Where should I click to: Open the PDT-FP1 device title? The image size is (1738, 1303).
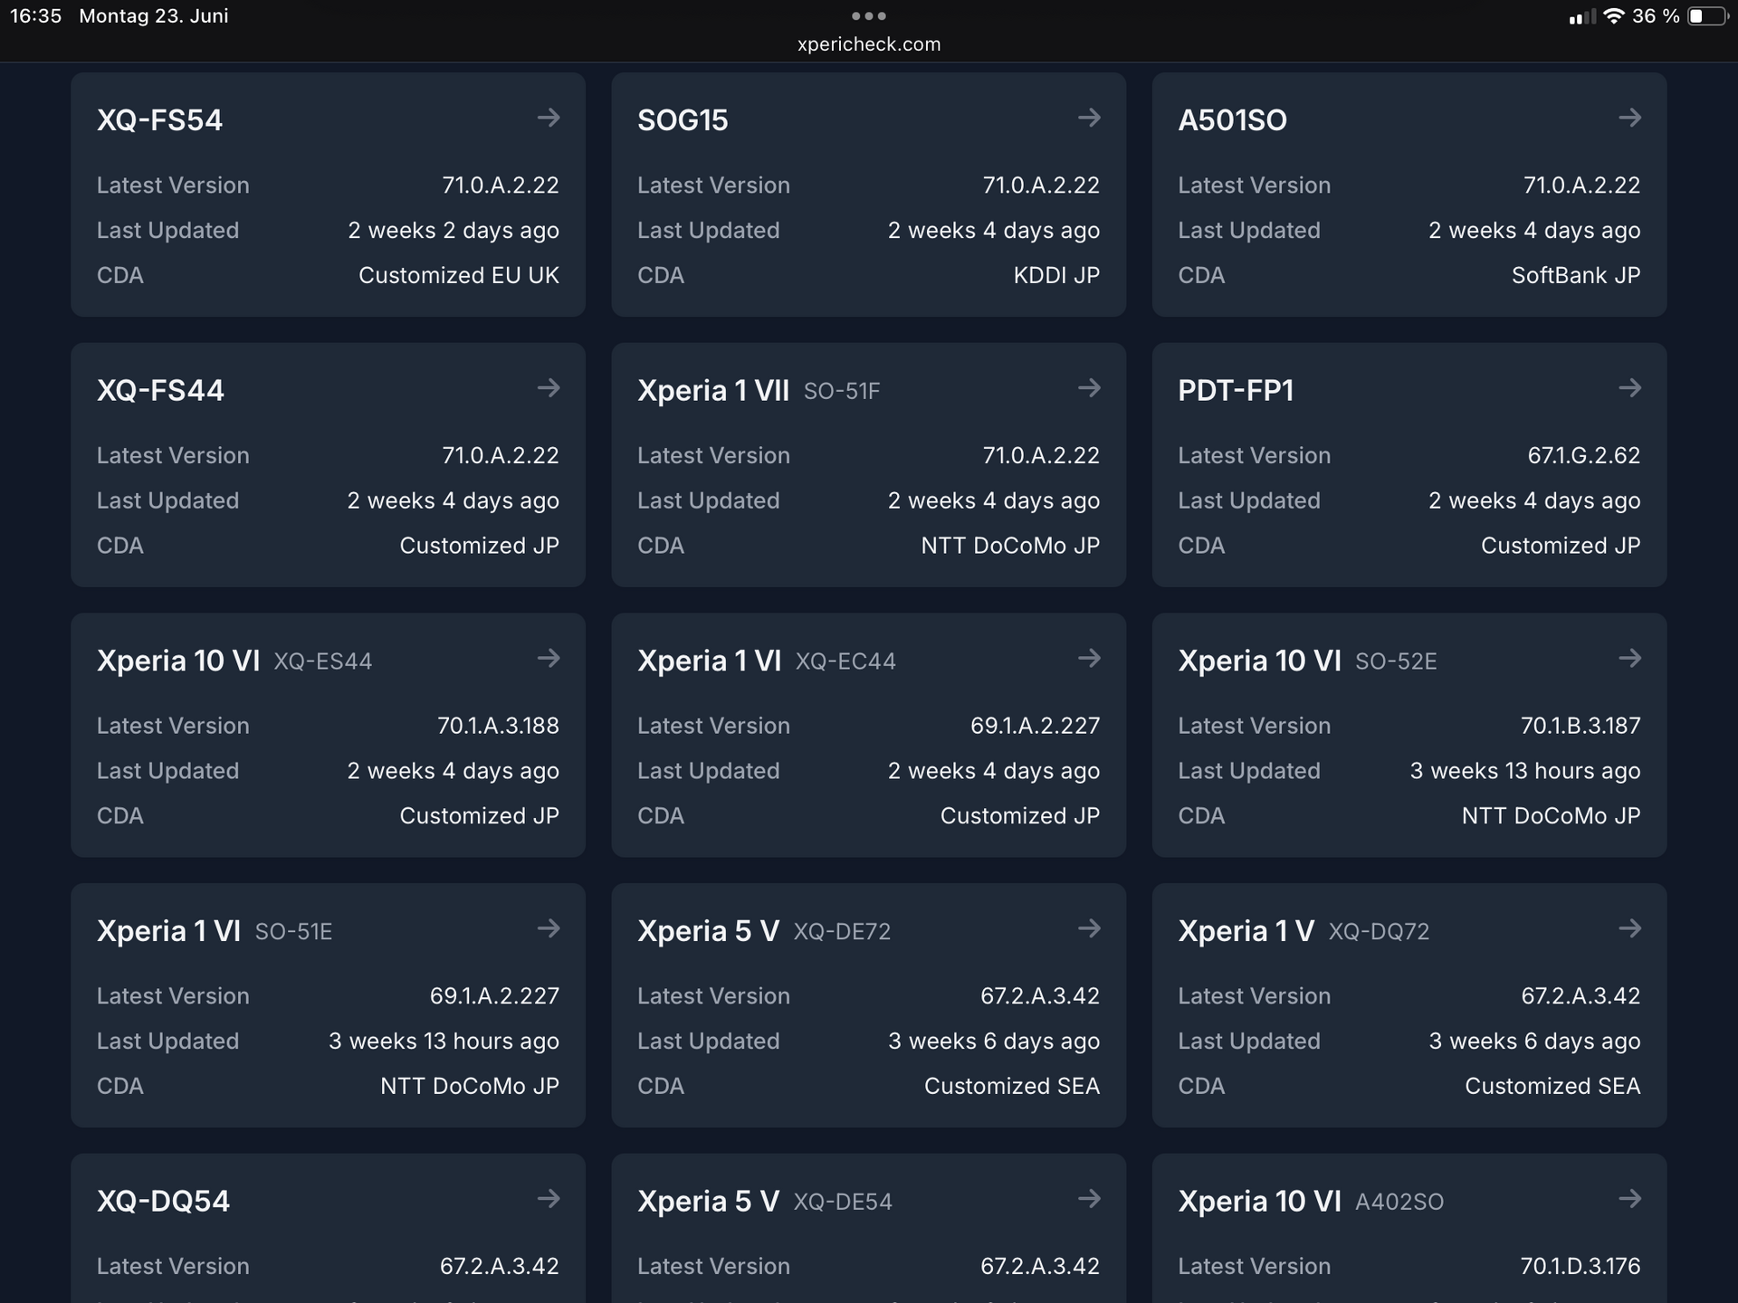pyautogui.click(x=1236, y=391)
